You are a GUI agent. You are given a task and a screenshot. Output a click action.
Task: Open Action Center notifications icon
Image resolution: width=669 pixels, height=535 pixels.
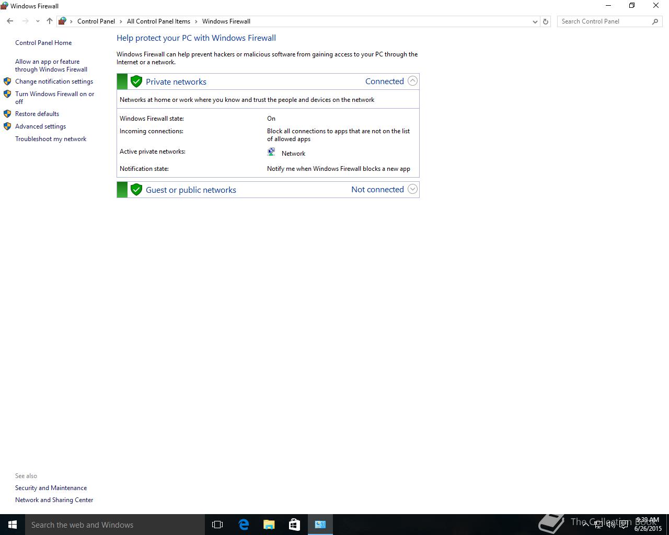tap(624, 525)
